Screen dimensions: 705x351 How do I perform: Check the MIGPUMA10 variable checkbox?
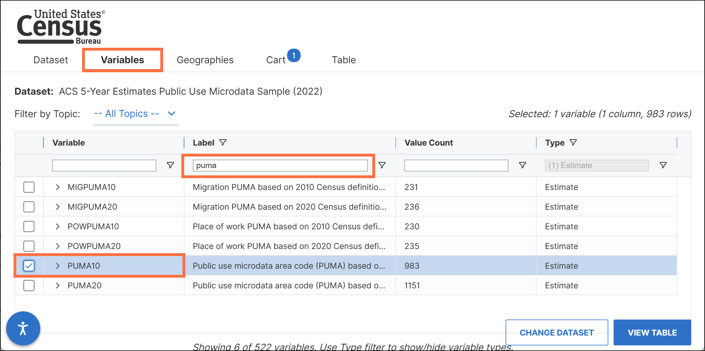(29, 187)
